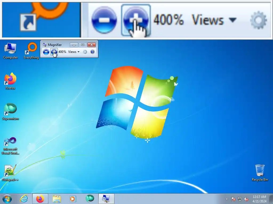Zoom out with Magnifier minus button
273x204 pixels.
46,52
